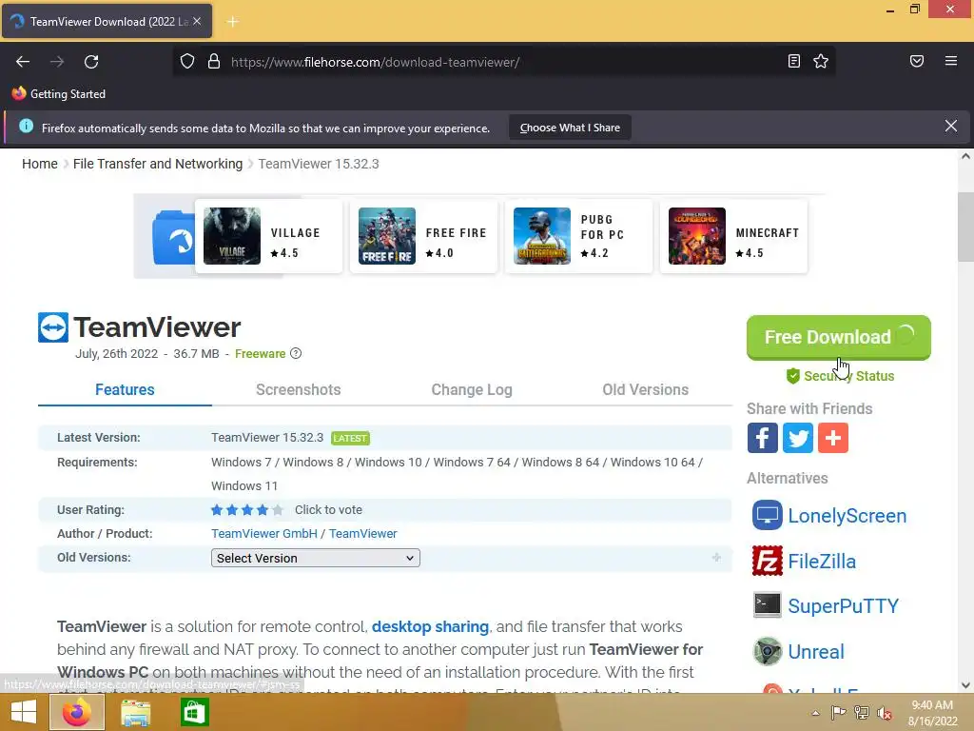Viewport: 974px width, 731px height.
Task: Switch to the Change Log tab
Action: pyautogui.click(x=472, y=389)
